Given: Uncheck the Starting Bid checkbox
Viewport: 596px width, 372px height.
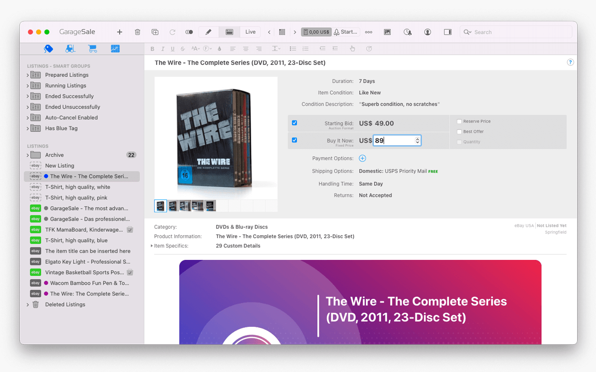Looking at the screenshot, I should (x=295, y=123).
